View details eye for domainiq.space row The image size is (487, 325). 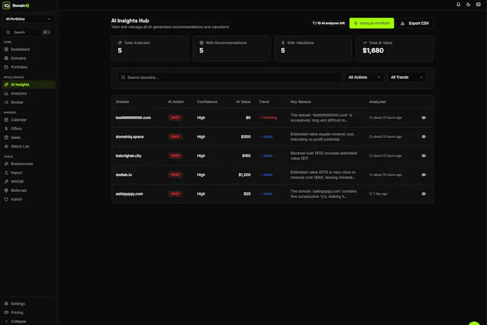click(x=424, y=137)
